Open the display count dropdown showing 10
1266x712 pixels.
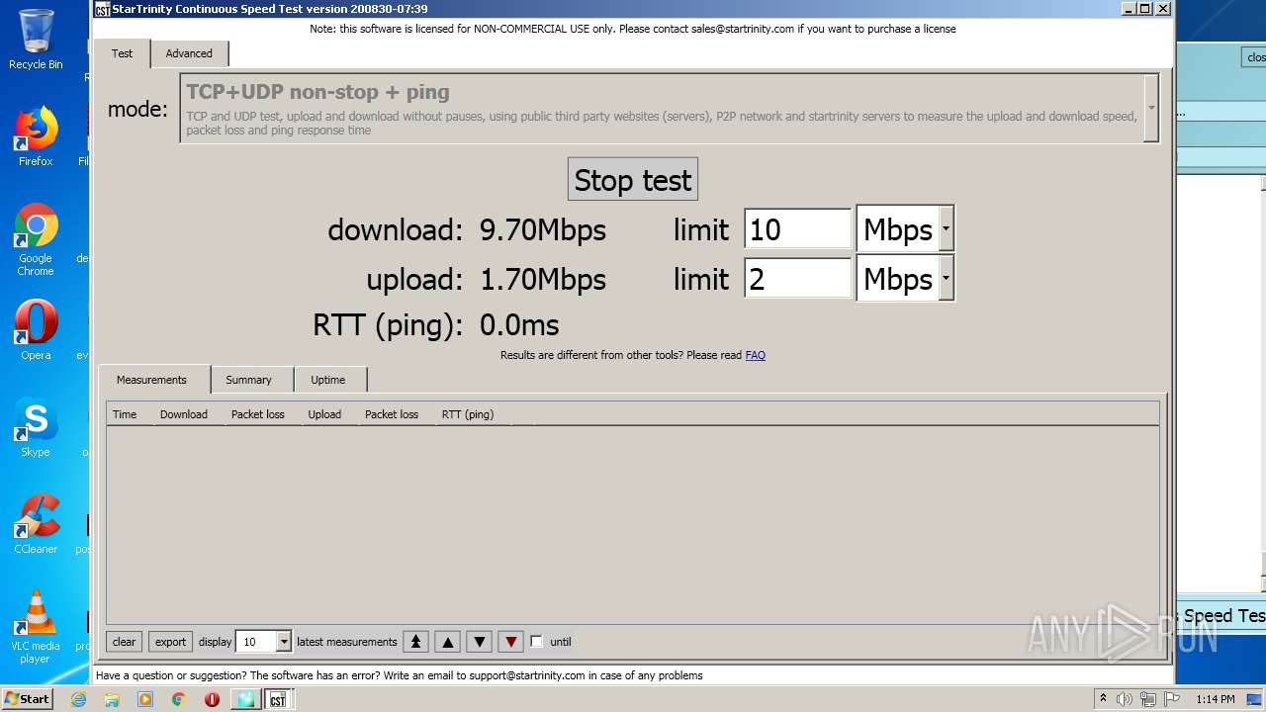click(284, 642)
